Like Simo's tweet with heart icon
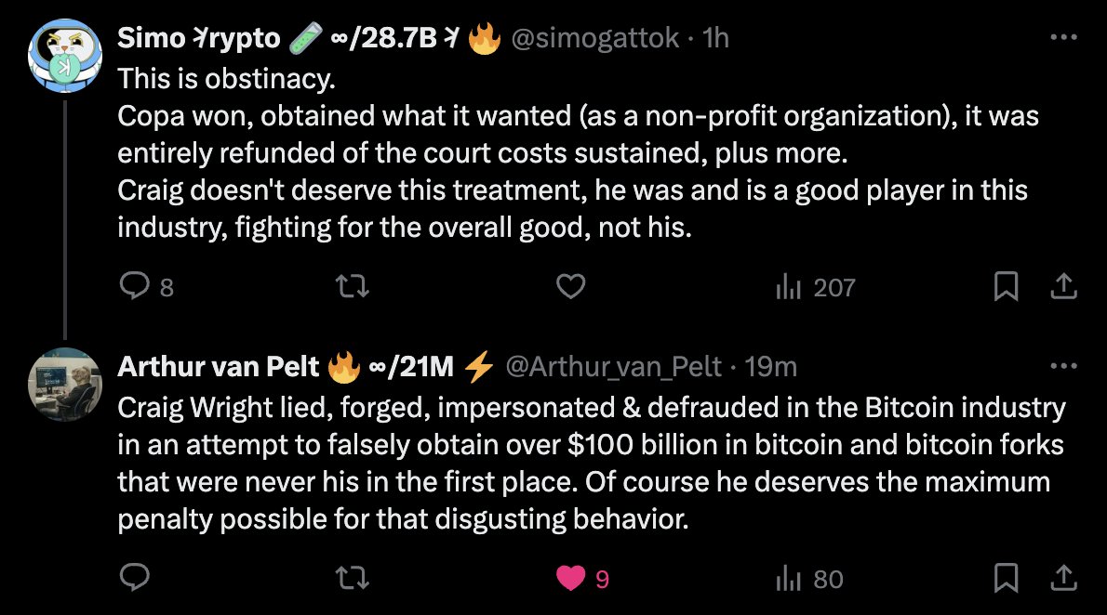Viewport: 1107px width, 615px height. pos(570,287)
